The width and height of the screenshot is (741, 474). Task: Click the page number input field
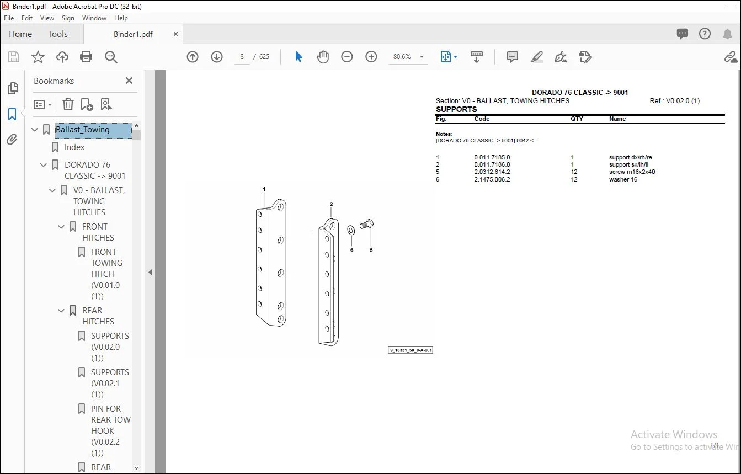(x=242, y=57)
